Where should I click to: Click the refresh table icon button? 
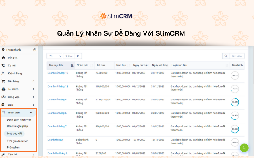pyautogui.click(x=78, y=56)
